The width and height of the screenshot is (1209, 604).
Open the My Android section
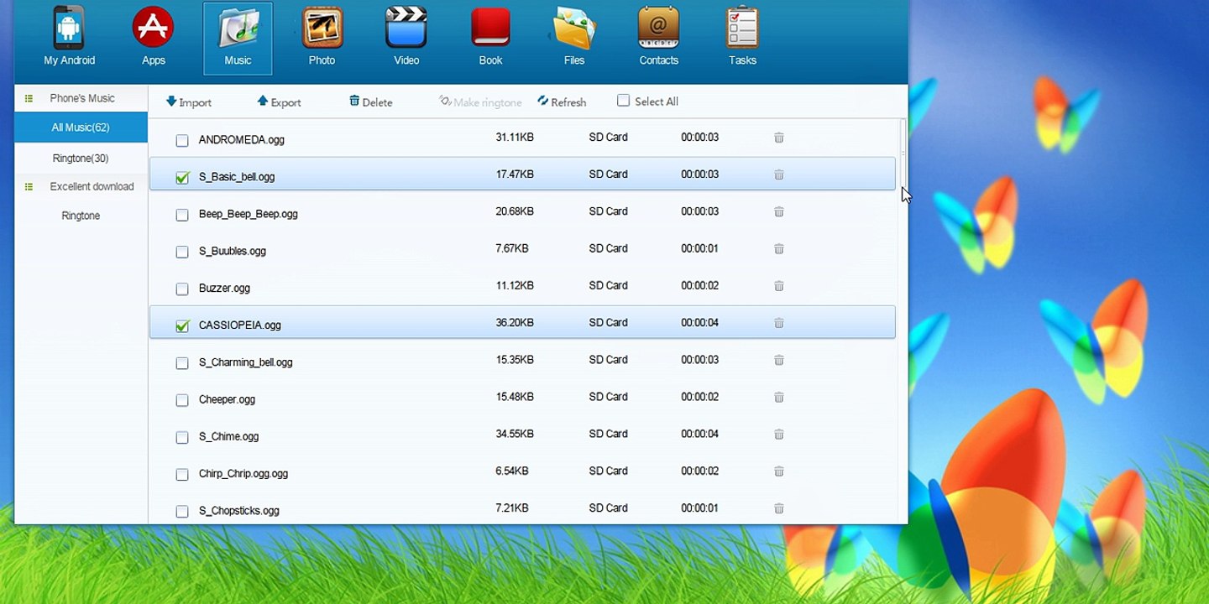coord(69,38)
